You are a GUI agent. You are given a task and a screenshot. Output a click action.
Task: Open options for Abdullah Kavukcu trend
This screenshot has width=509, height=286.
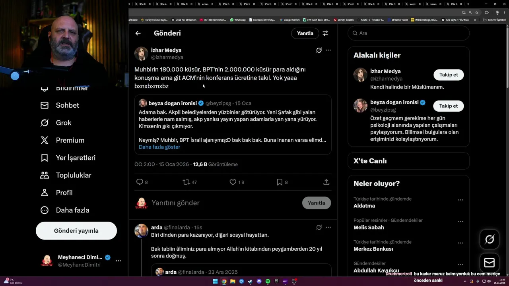[460, 264]
